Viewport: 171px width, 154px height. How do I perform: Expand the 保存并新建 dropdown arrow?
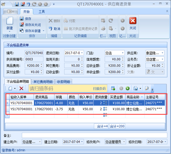tap(44, 31)
